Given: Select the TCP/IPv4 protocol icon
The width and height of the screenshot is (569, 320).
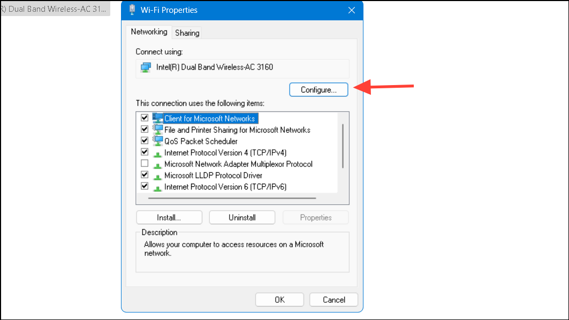Looking at the screenshot, I should [x=157, y=153].
